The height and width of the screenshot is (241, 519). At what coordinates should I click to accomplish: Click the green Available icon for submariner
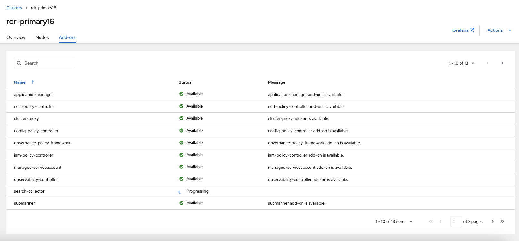pos(181,203)
